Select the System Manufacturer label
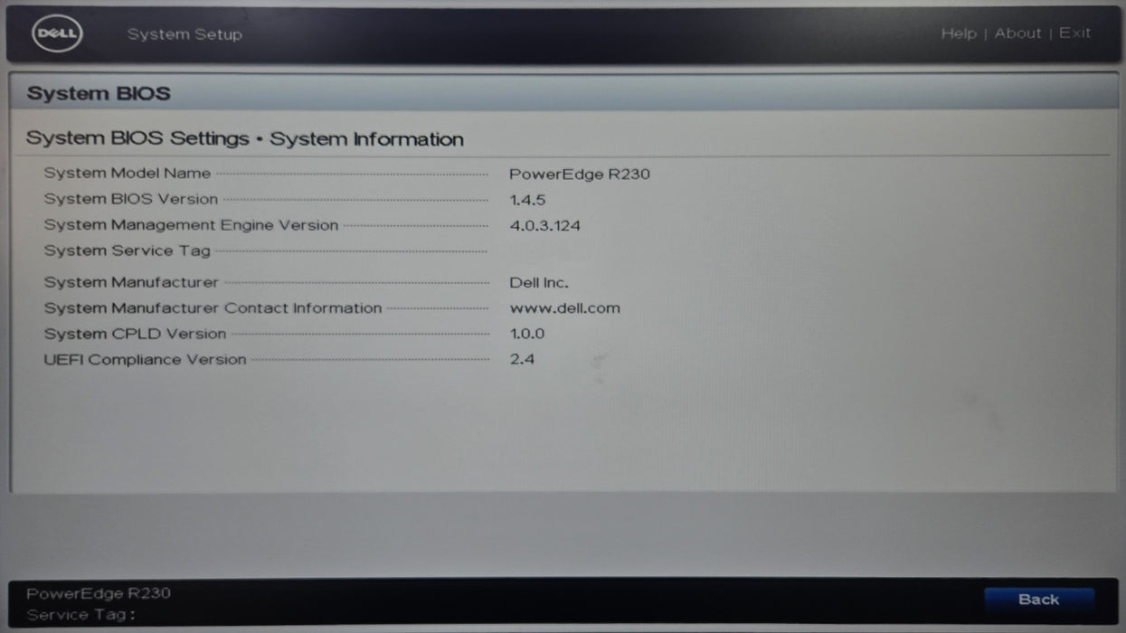Viewport: 1126px width, 633px height. point(131,282)
